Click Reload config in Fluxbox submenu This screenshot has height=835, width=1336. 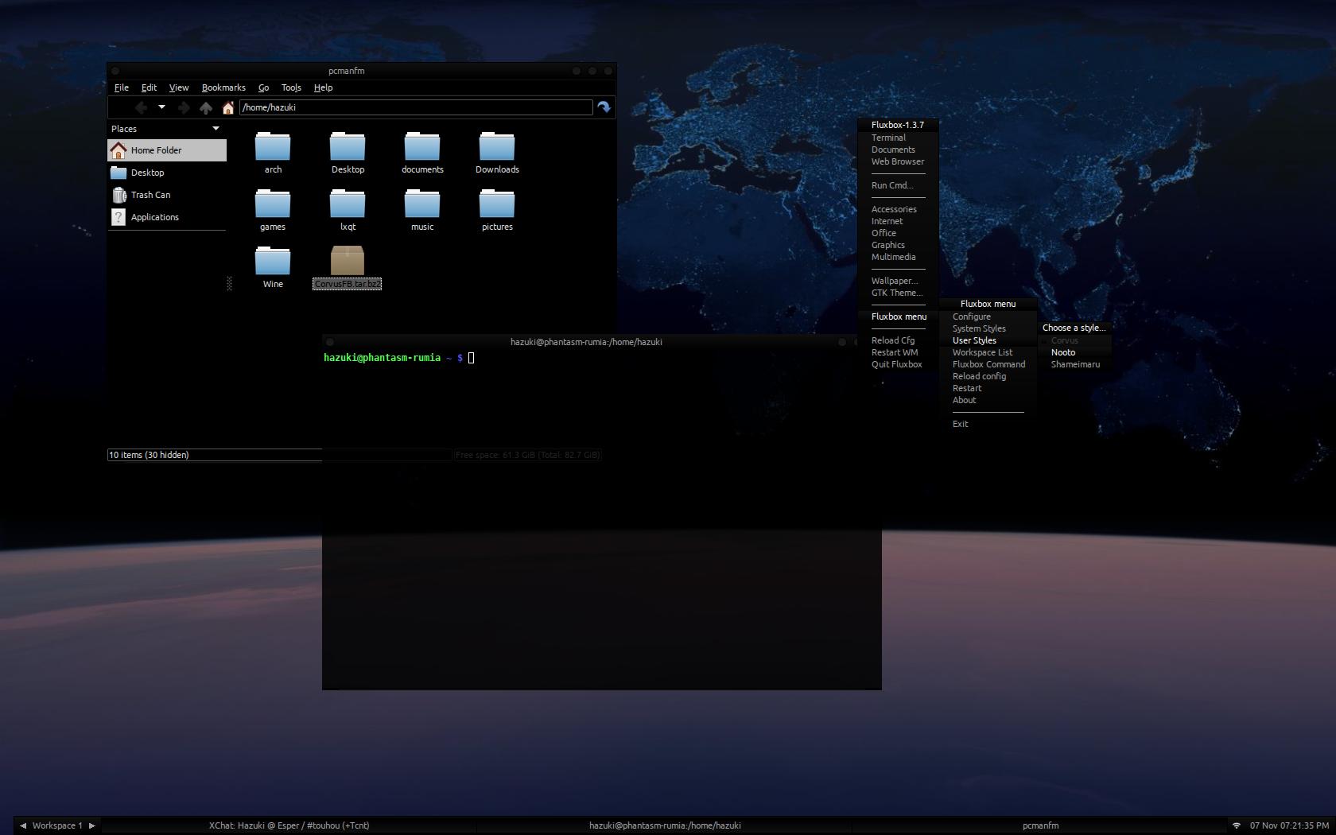coord(988,376)
